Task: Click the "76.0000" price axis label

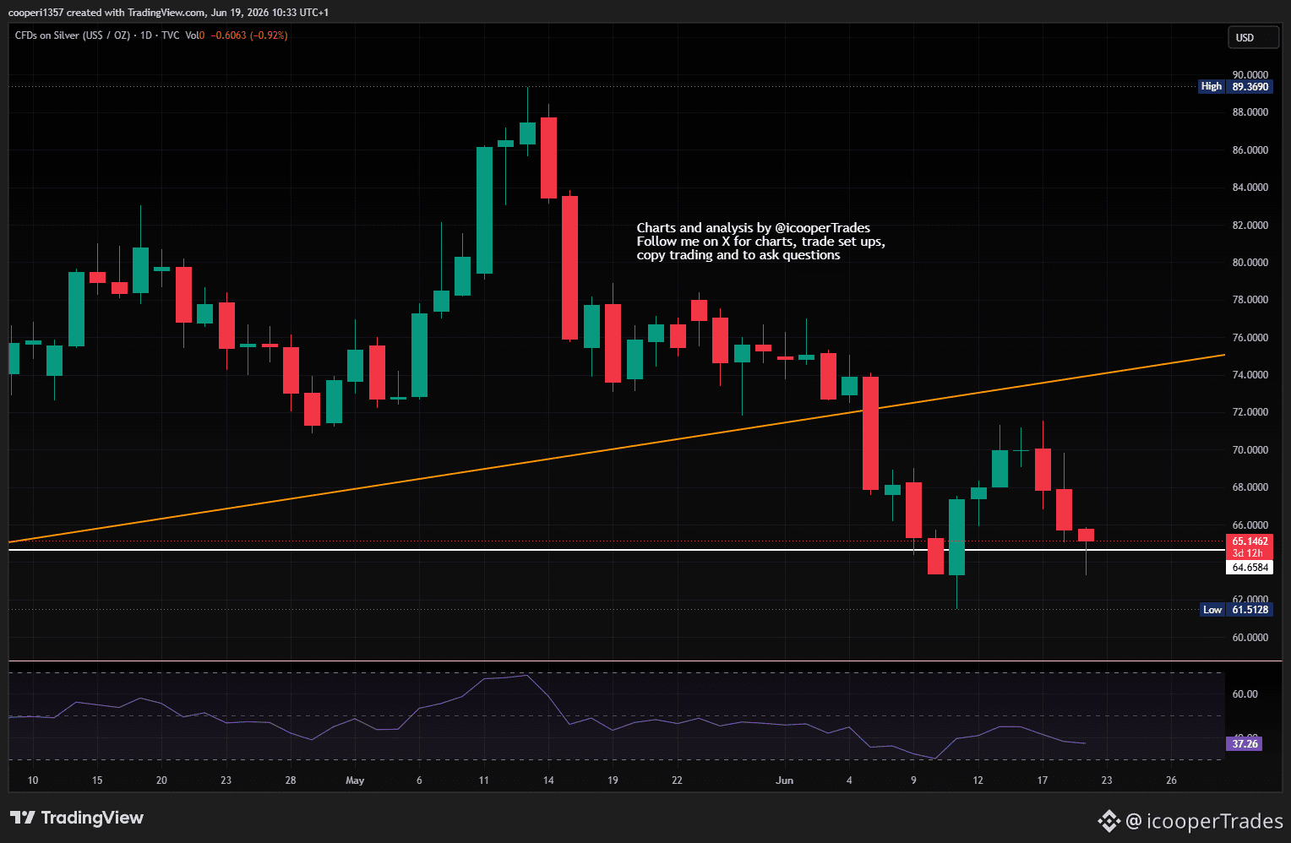Action: click(1250, 338)
